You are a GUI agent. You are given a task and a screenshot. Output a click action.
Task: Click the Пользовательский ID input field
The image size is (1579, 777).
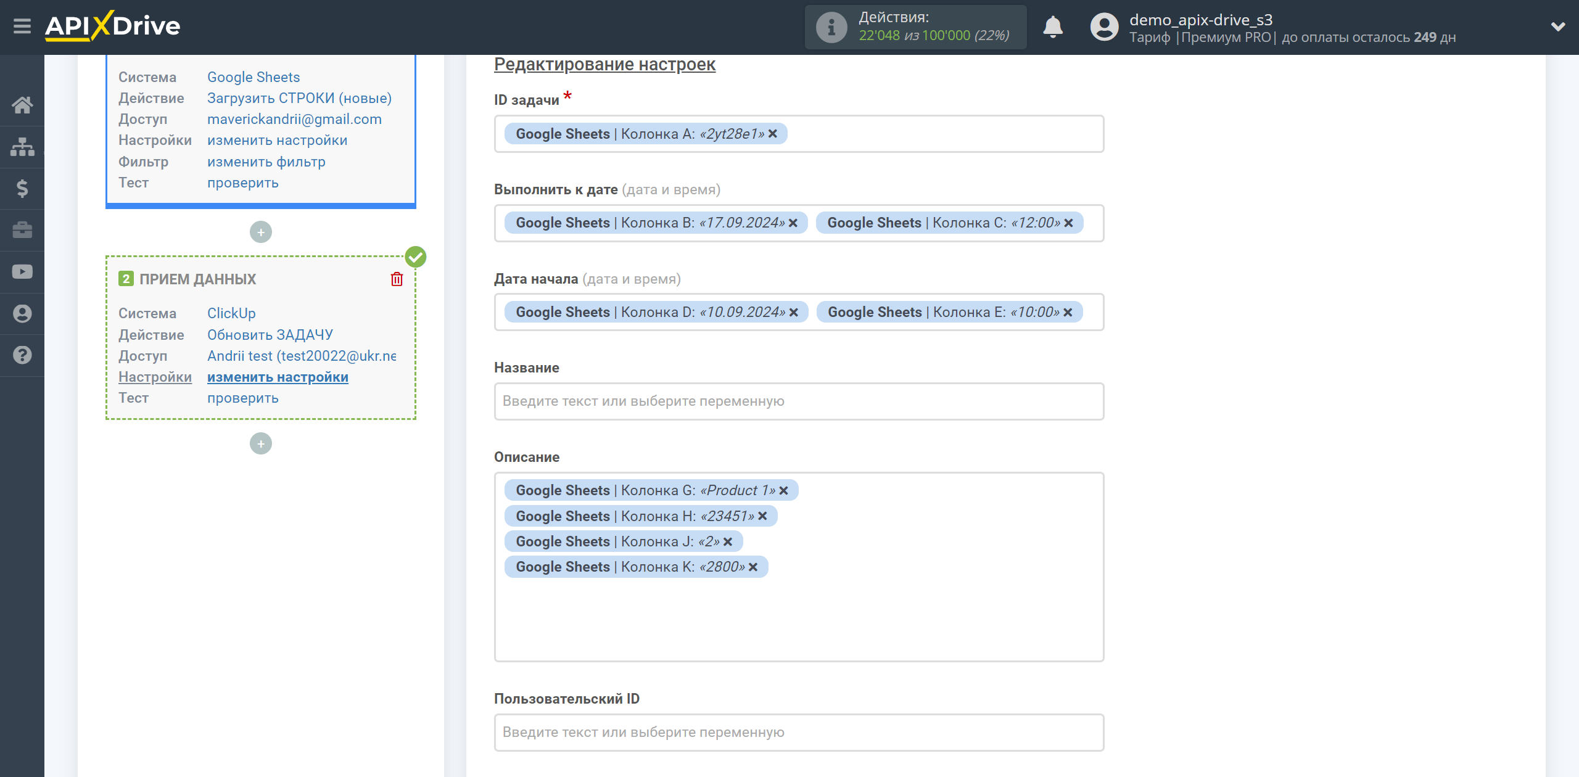click(x=799, y=733)
